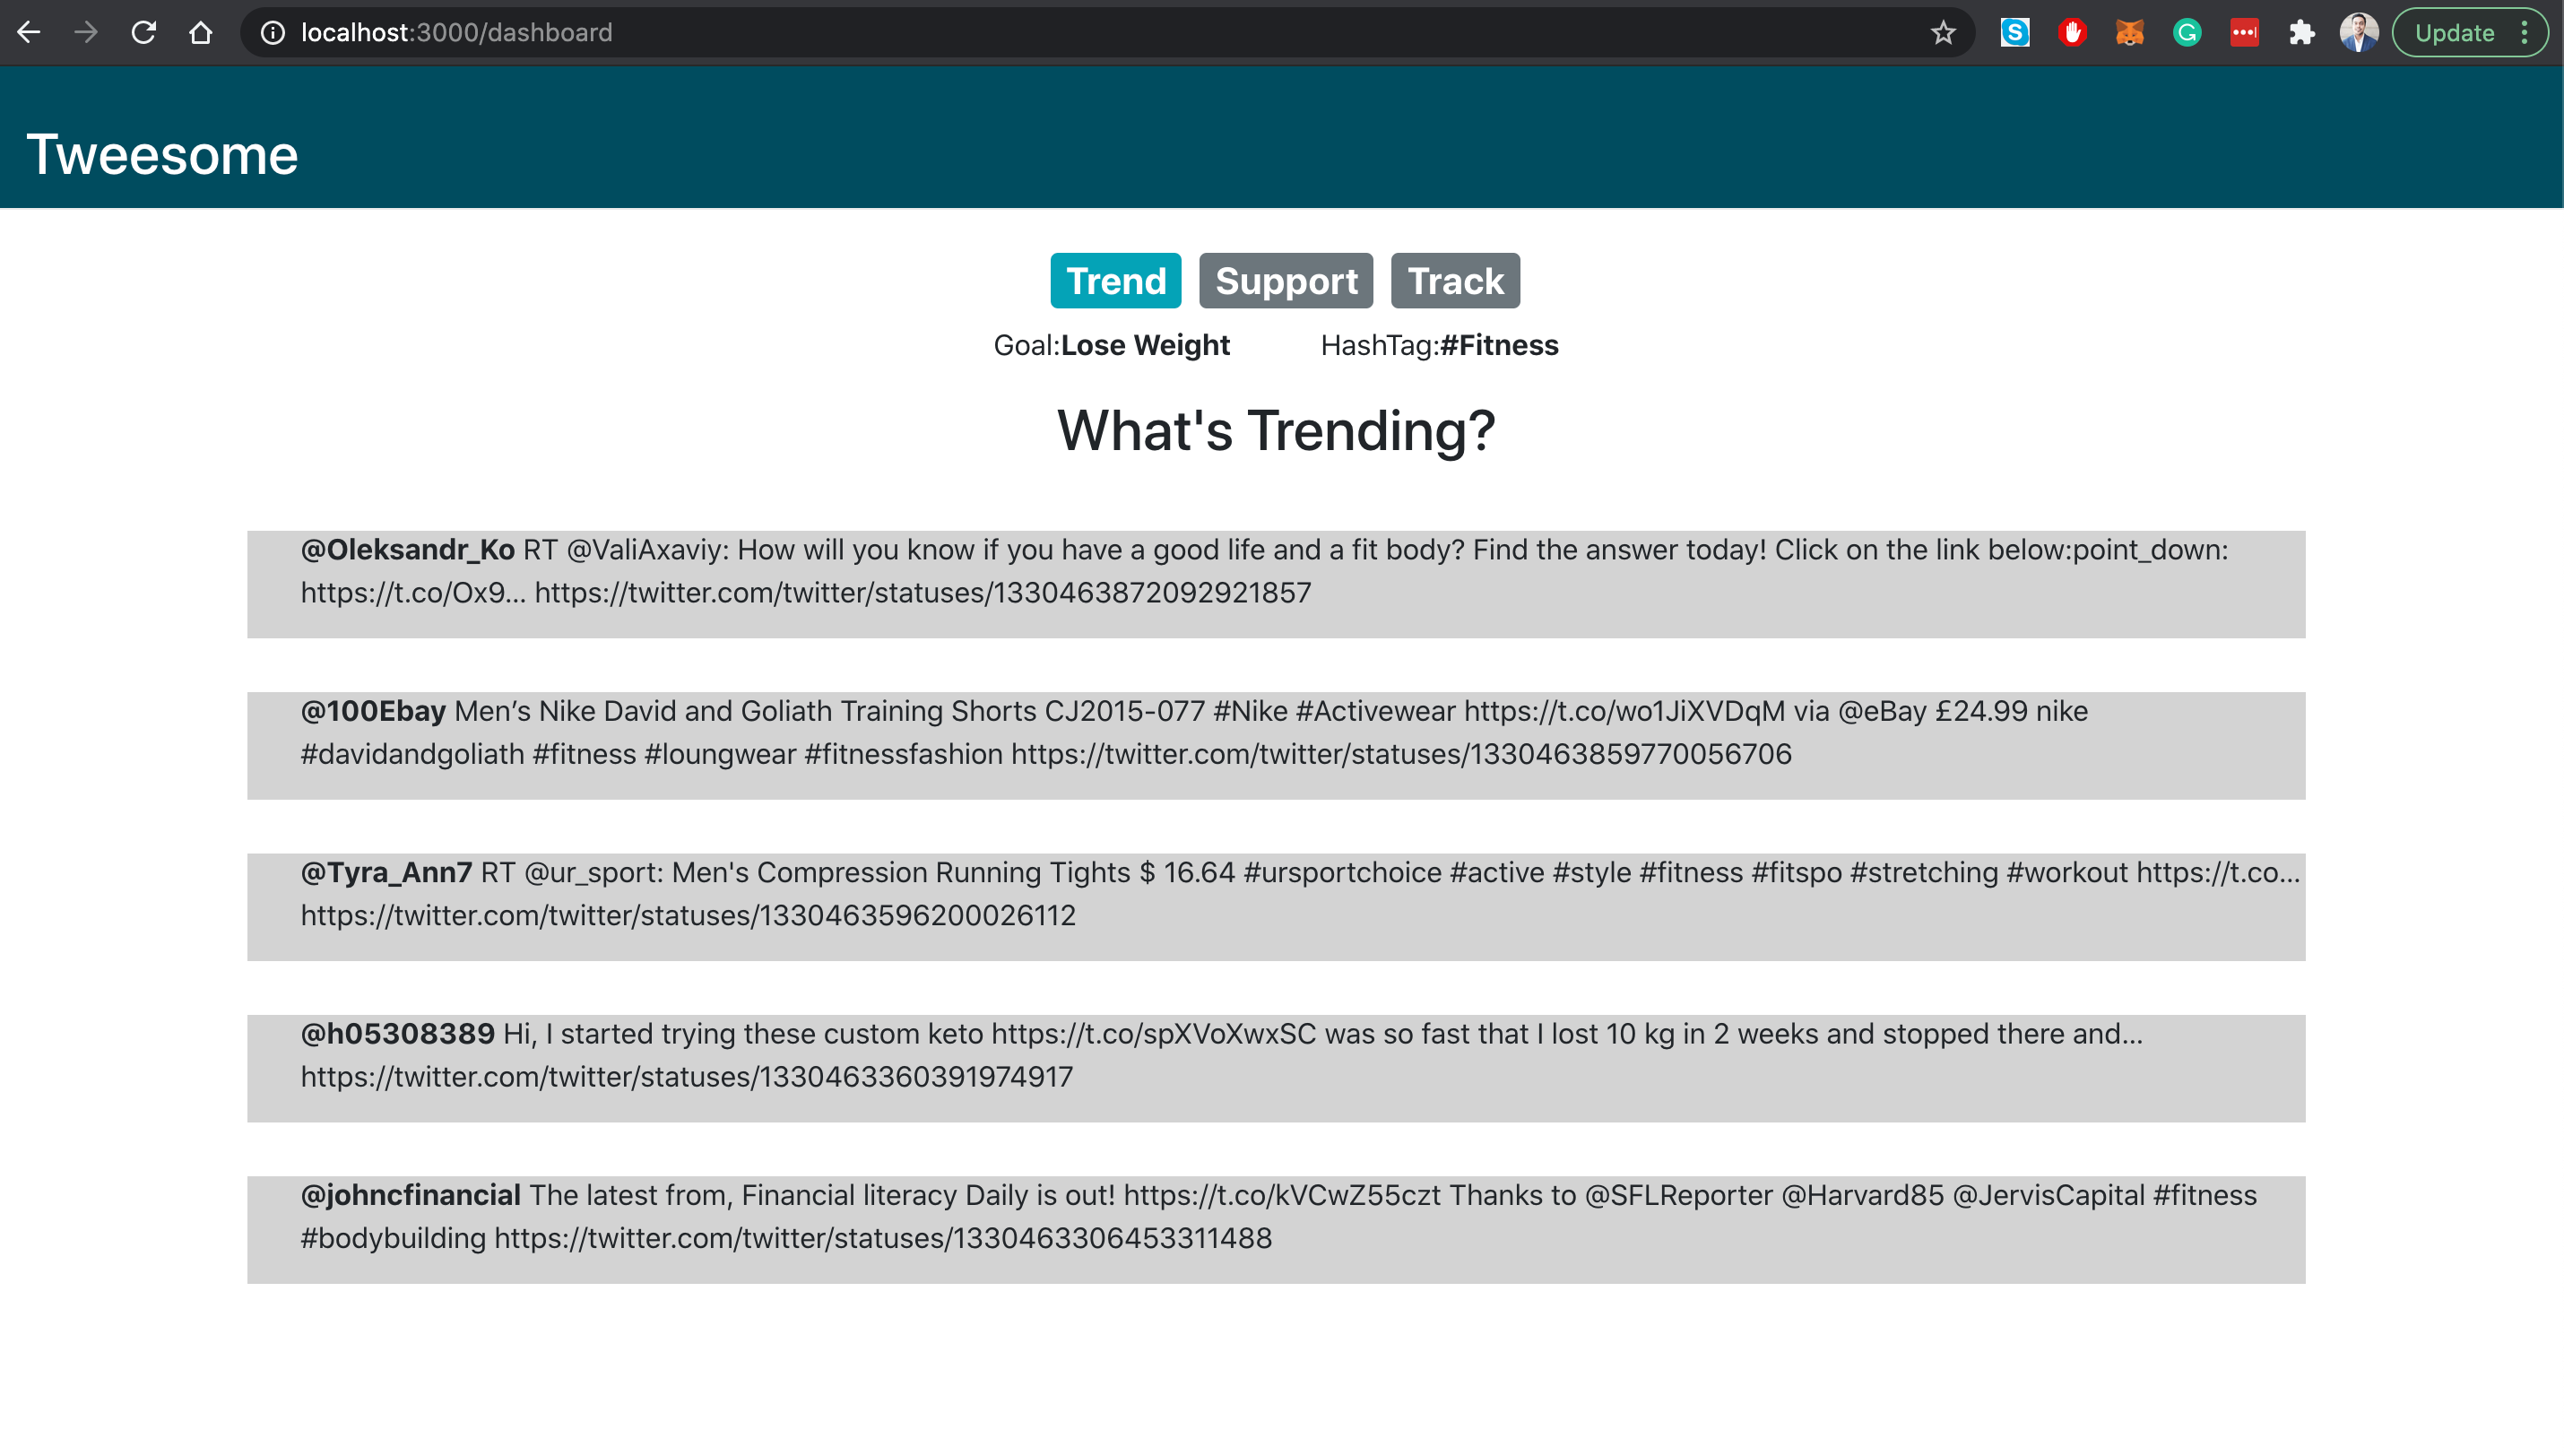The width and height of the screenshot is (2564, 1456).
Task: View site information icon in address bar
Action: (x=273, y=32)
